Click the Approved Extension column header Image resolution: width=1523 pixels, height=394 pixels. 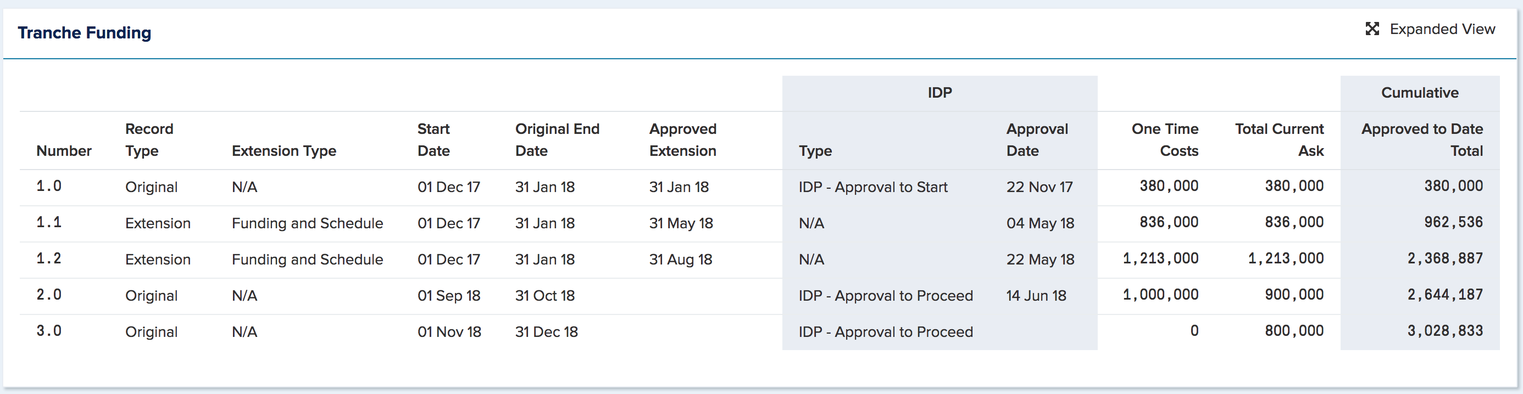[683, 140]
